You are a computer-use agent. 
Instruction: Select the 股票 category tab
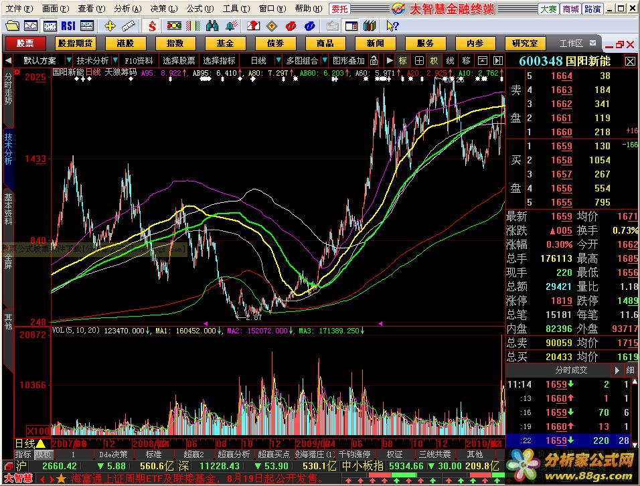point(25,44)
